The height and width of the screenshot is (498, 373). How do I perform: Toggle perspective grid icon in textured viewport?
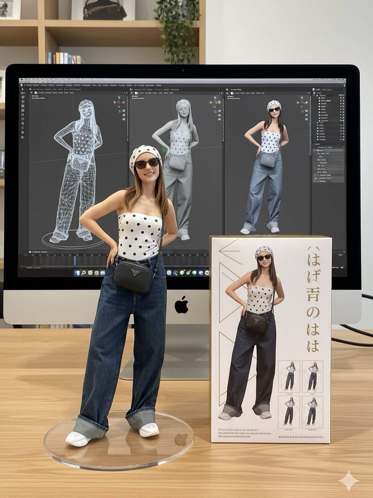click(x=307, y=119)
